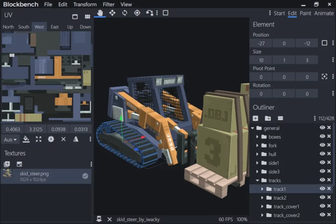Hide the tracks group

[322, 180]
